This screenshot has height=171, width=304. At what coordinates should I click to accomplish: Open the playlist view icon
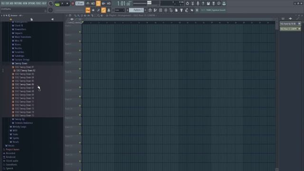pyautogui.click(x=150, y=10)
